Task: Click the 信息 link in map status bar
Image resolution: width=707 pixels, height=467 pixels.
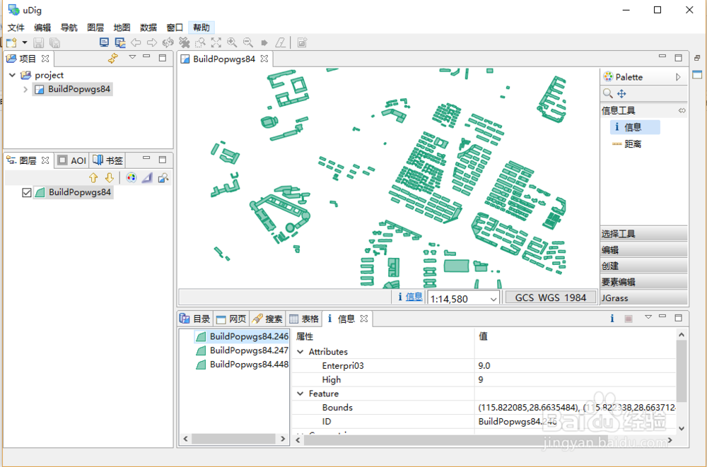Action: [414, 297]
